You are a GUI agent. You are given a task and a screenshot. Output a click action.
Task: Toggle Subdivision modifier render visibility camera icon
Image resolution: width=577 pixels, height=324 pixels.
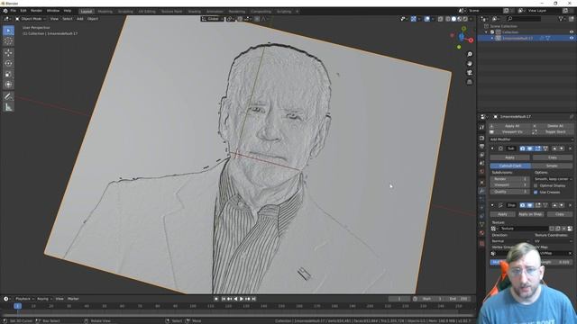[x=522, y=148]
